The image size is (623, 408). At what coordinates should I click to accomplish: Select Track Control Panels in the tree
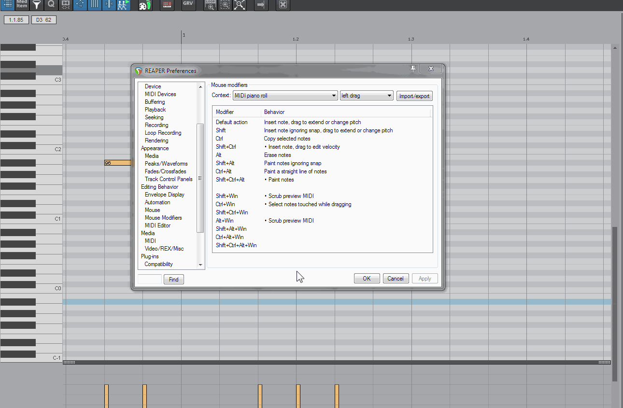169,179
